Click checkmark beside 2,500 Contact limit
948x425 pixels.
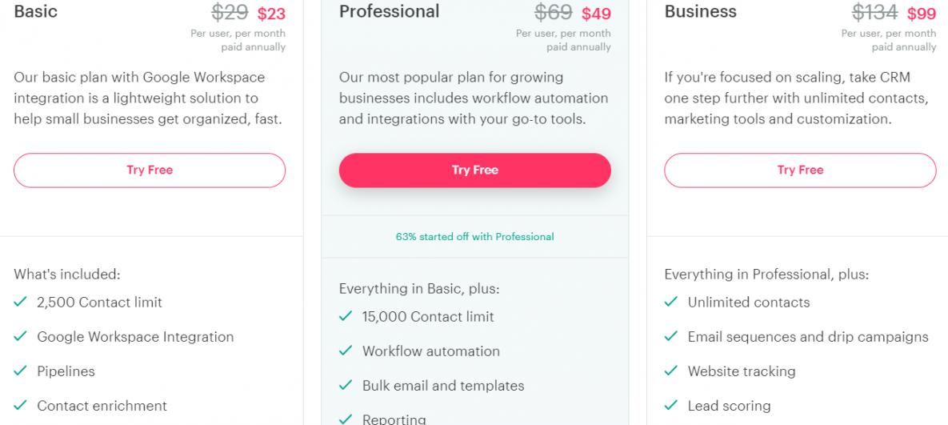21,303
